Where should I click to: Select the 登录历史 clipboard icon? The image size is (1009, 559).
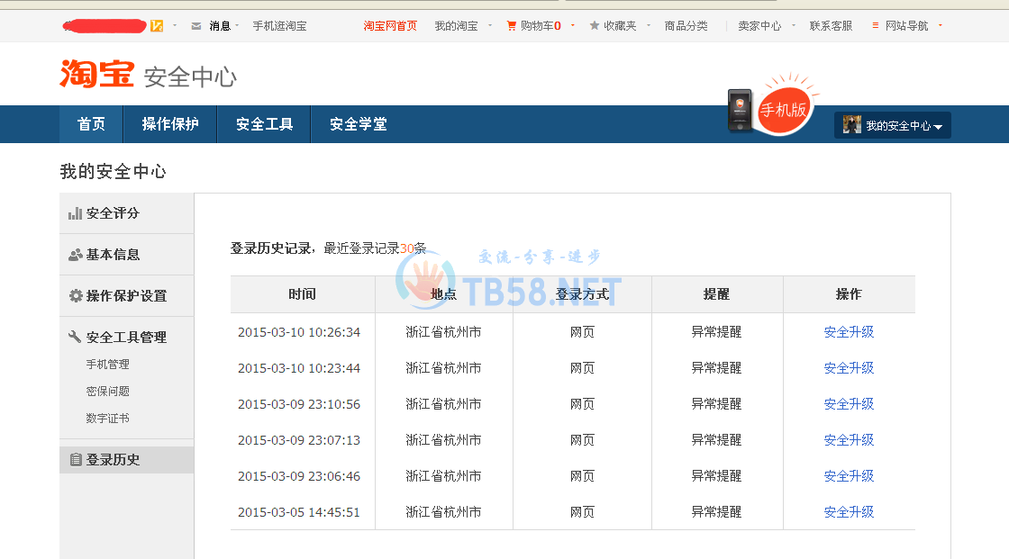click(76, 459)
